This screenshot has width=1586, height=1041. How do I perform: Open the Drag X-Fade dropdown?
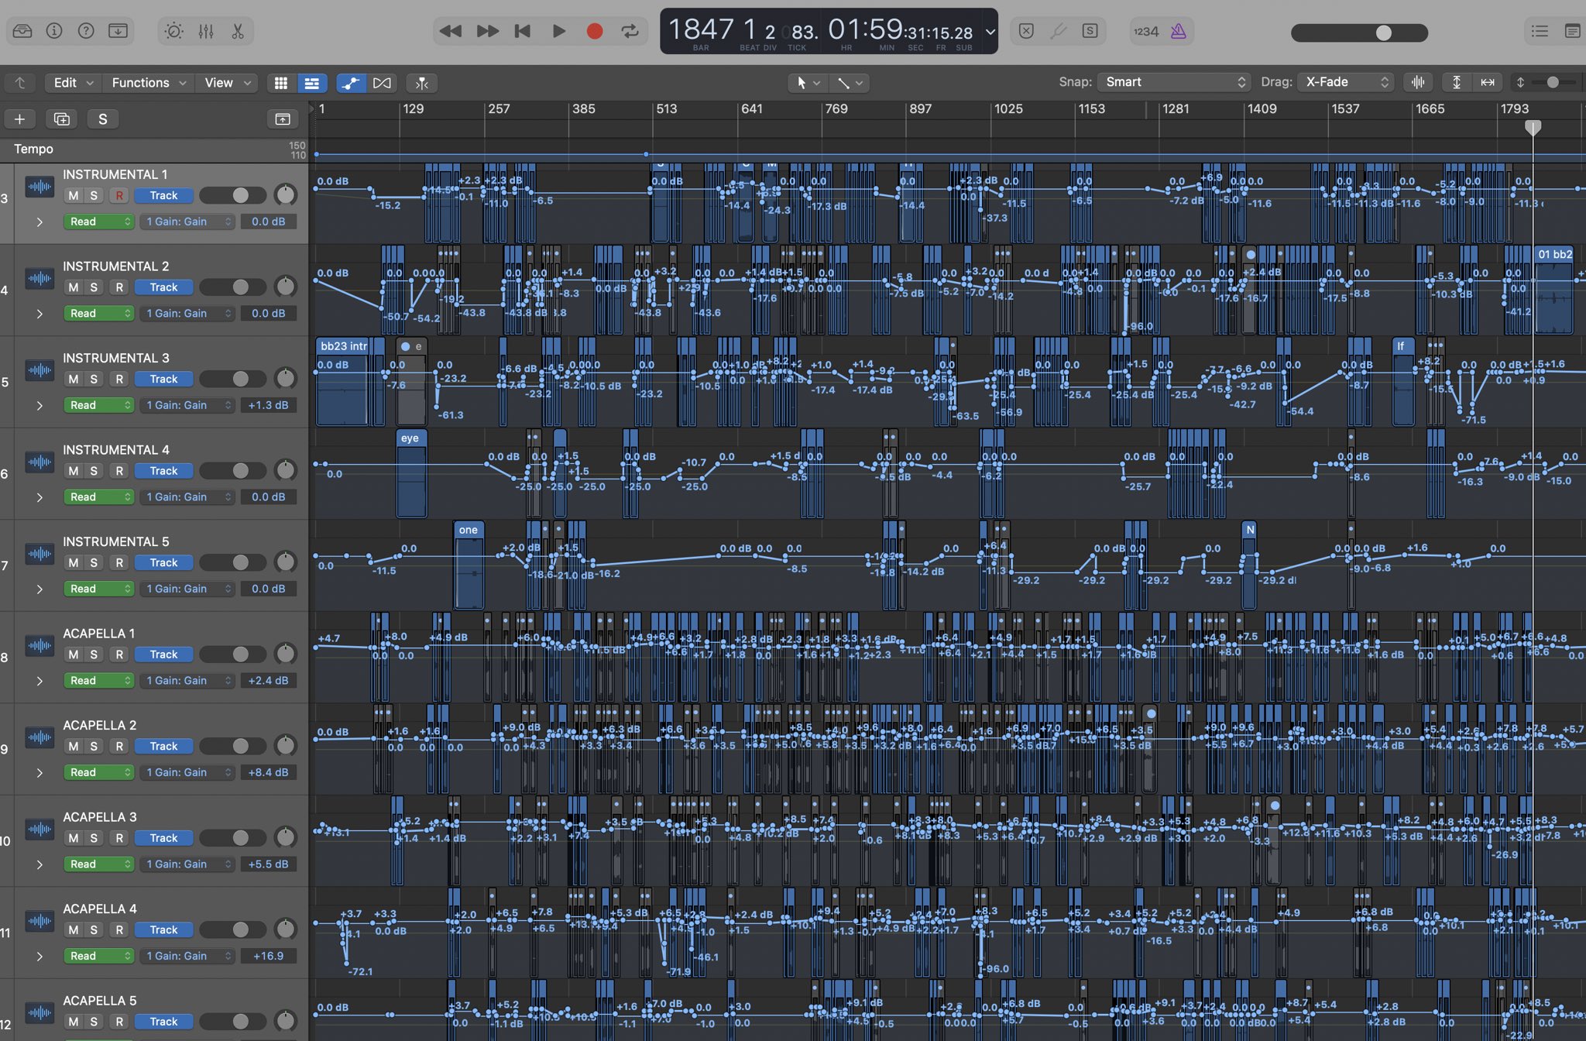click(1346, 82)
